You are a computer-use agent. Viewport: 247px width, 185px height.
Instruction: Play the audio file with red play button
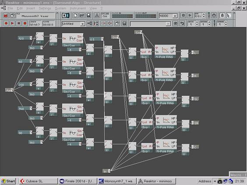tap(12, 24)
